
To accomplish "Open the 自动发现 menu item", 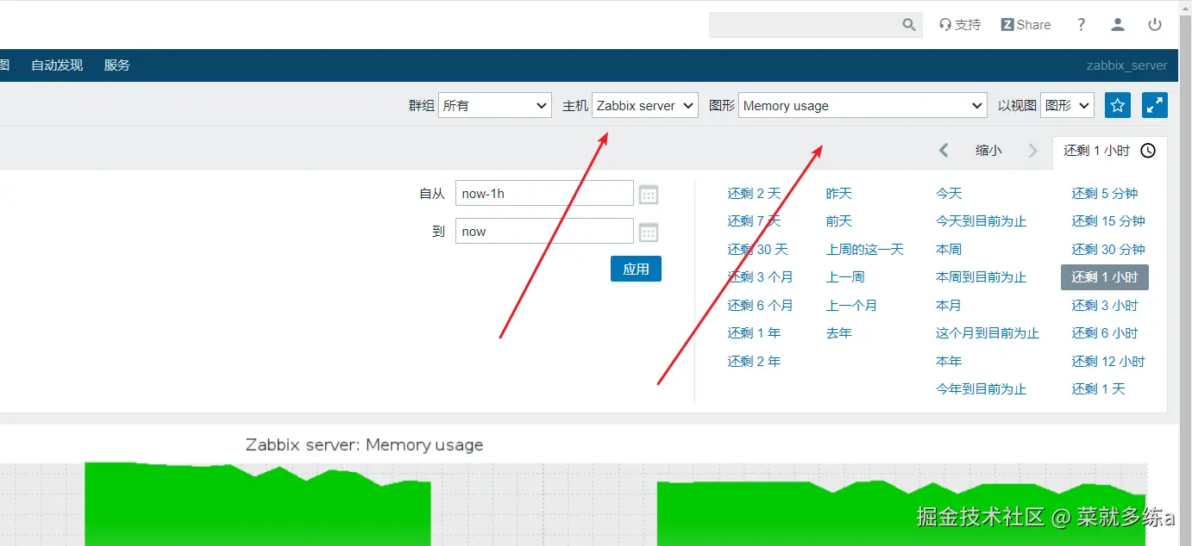I will click(57, 65).
